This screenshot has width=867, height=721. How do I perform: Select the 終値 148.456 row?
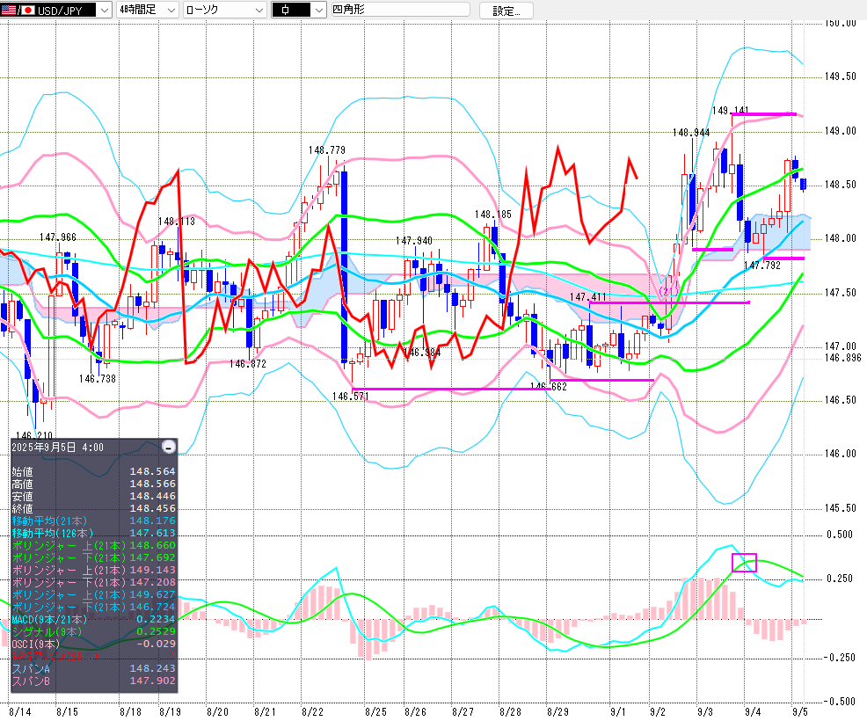coord(93,508)
